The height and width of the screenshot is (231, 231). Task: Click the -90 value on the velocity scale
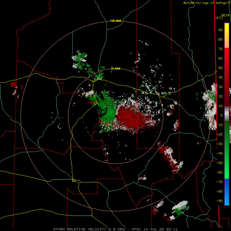pyautogui.click(x=219, y=201)
